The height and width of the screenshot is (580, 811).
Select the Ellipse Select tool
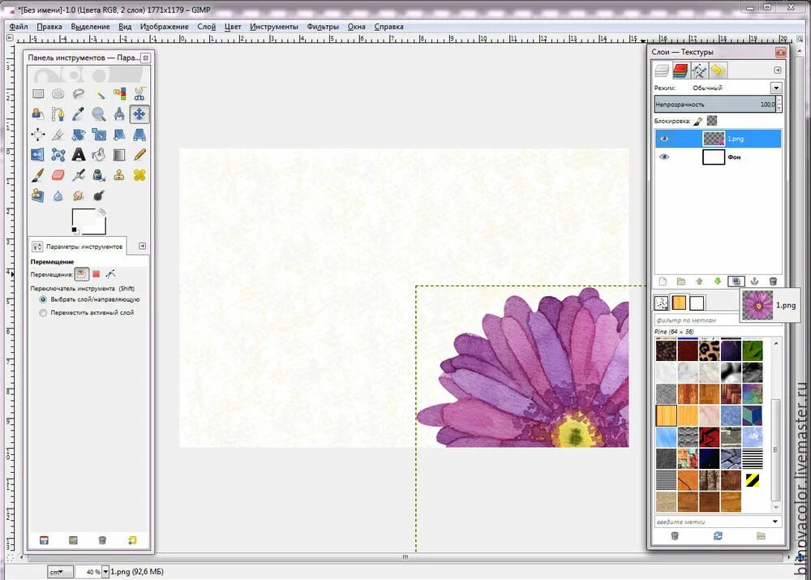point(58,93)
